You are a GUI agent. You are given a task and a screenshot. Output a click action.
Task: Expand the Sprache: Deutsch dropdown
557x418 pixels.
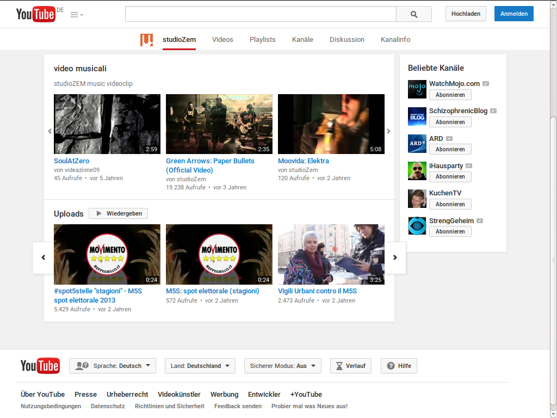[113, 366]
